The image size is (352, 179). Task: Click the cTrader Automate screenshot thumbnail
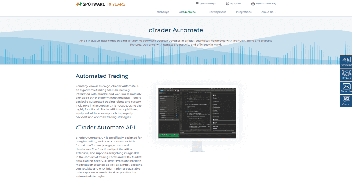click(197, 112)
